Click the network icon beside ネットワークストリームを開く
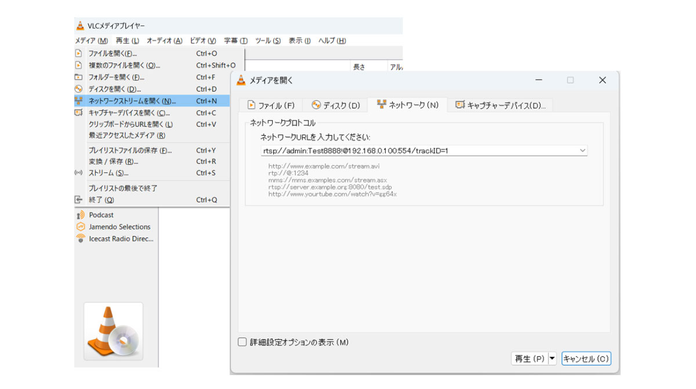Image resolution: width=696 pixels, height=389 pixels. point(79,101)
